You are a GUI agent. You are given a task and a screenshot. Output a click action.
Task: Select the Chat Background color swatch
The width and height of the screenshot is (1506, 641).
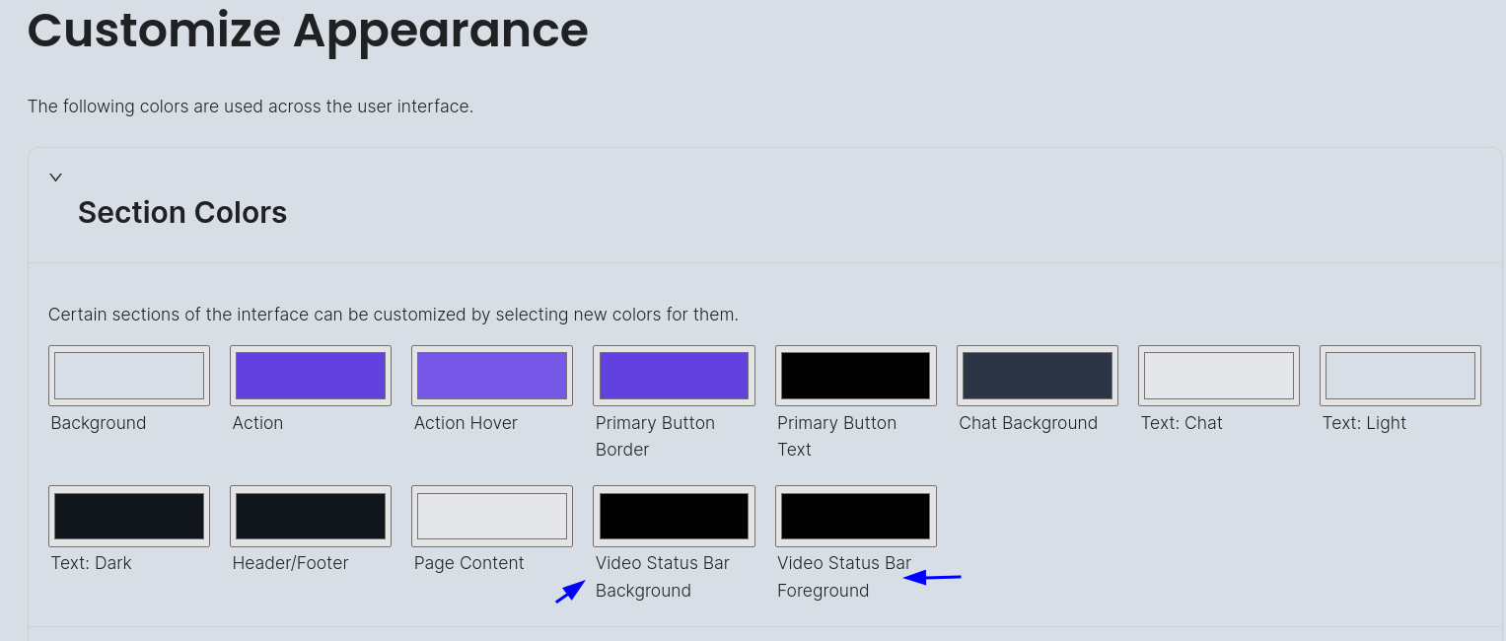pos(1037,375)
